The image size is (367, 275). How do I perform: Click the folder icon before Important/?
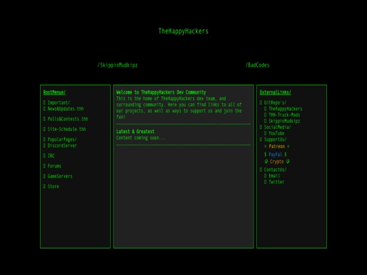click(x=44, y=103)
